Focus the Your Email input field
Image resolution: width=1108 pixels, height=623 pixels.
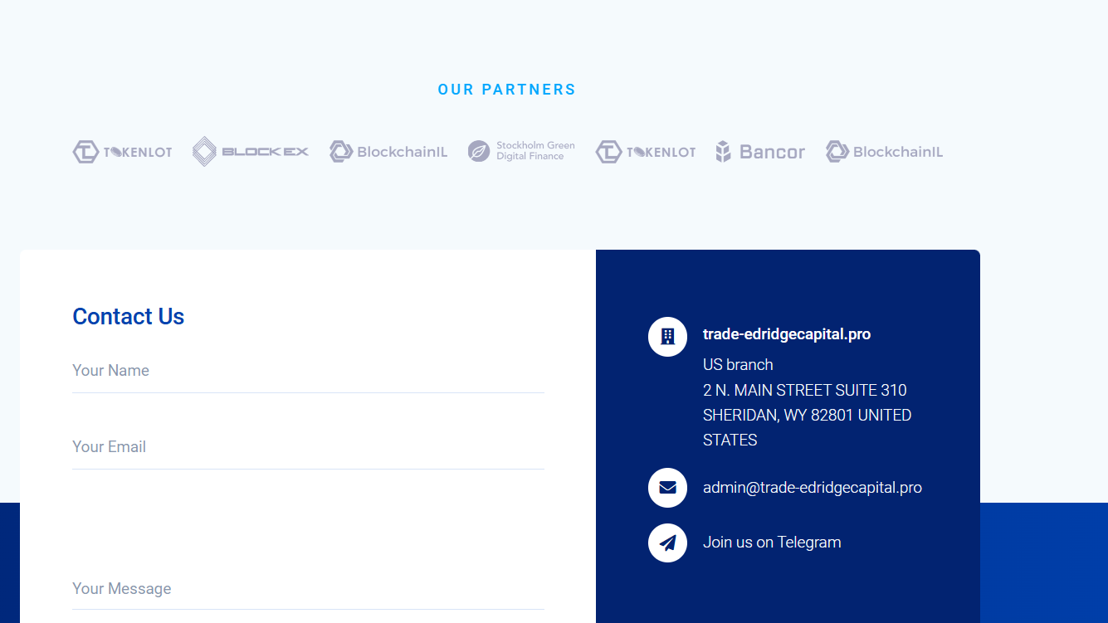(x=308, y=447)
